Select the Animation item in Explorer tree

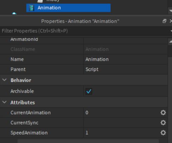[x=68, y=8]
